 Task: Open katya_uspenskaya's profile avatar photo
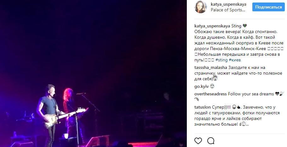(201, 7)
